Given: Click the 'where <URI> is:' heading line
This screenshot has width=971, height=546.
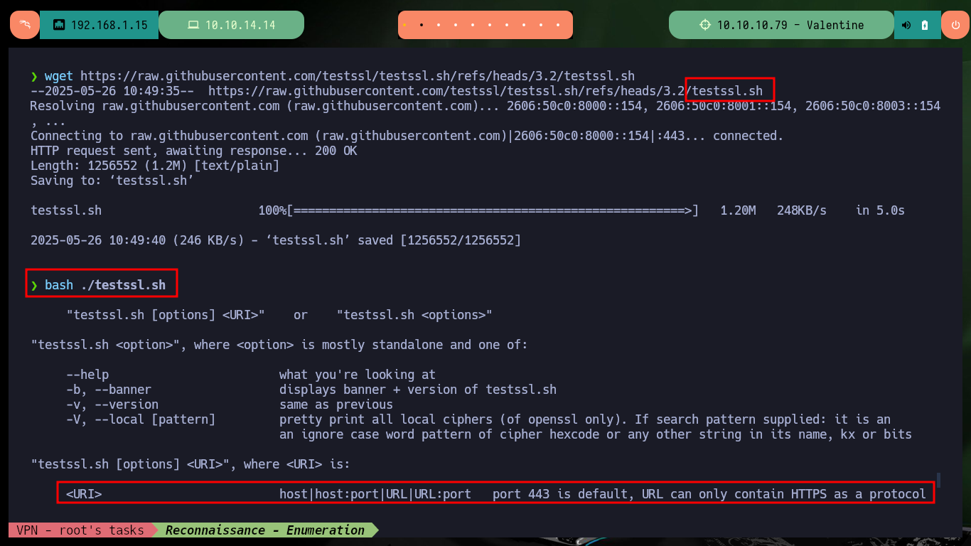Looking at the screenshot, I should pos(191,464).
